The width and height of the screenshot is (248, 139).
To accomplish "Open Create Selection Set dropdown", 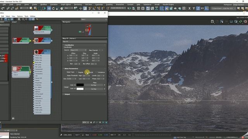I will 118,8.
